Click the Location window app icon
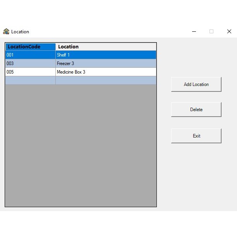The image size is (237, 237). pos(6,31)
